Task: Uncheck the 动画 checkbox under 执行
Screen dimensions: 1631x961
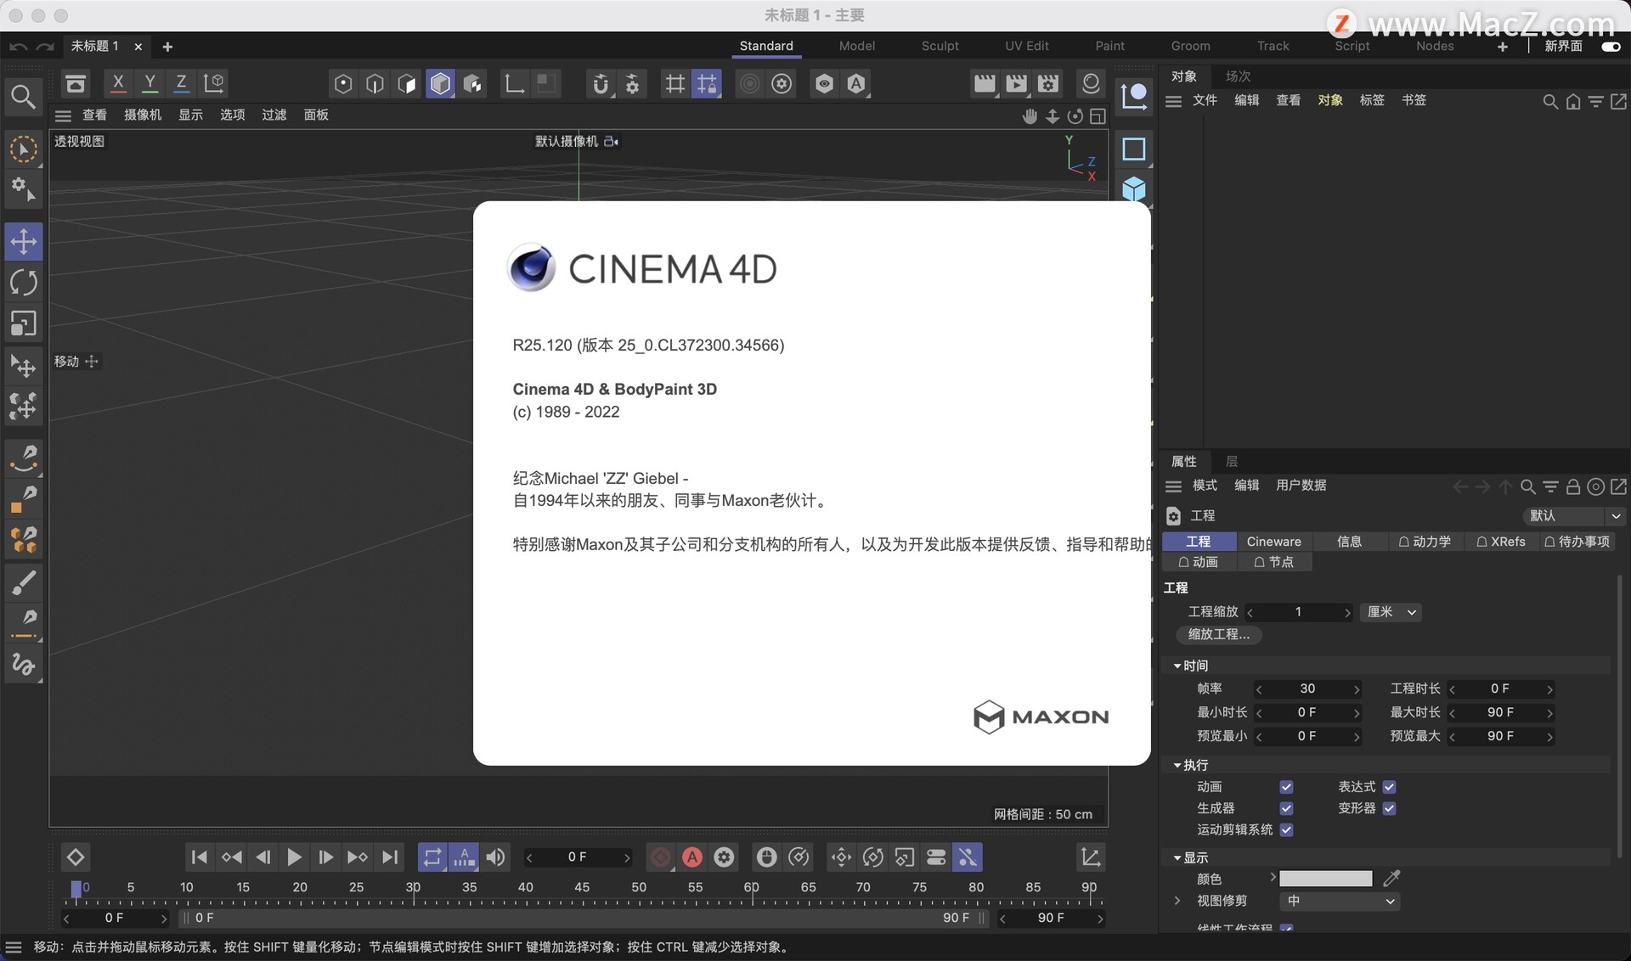Action: (x=1286, y=787)
